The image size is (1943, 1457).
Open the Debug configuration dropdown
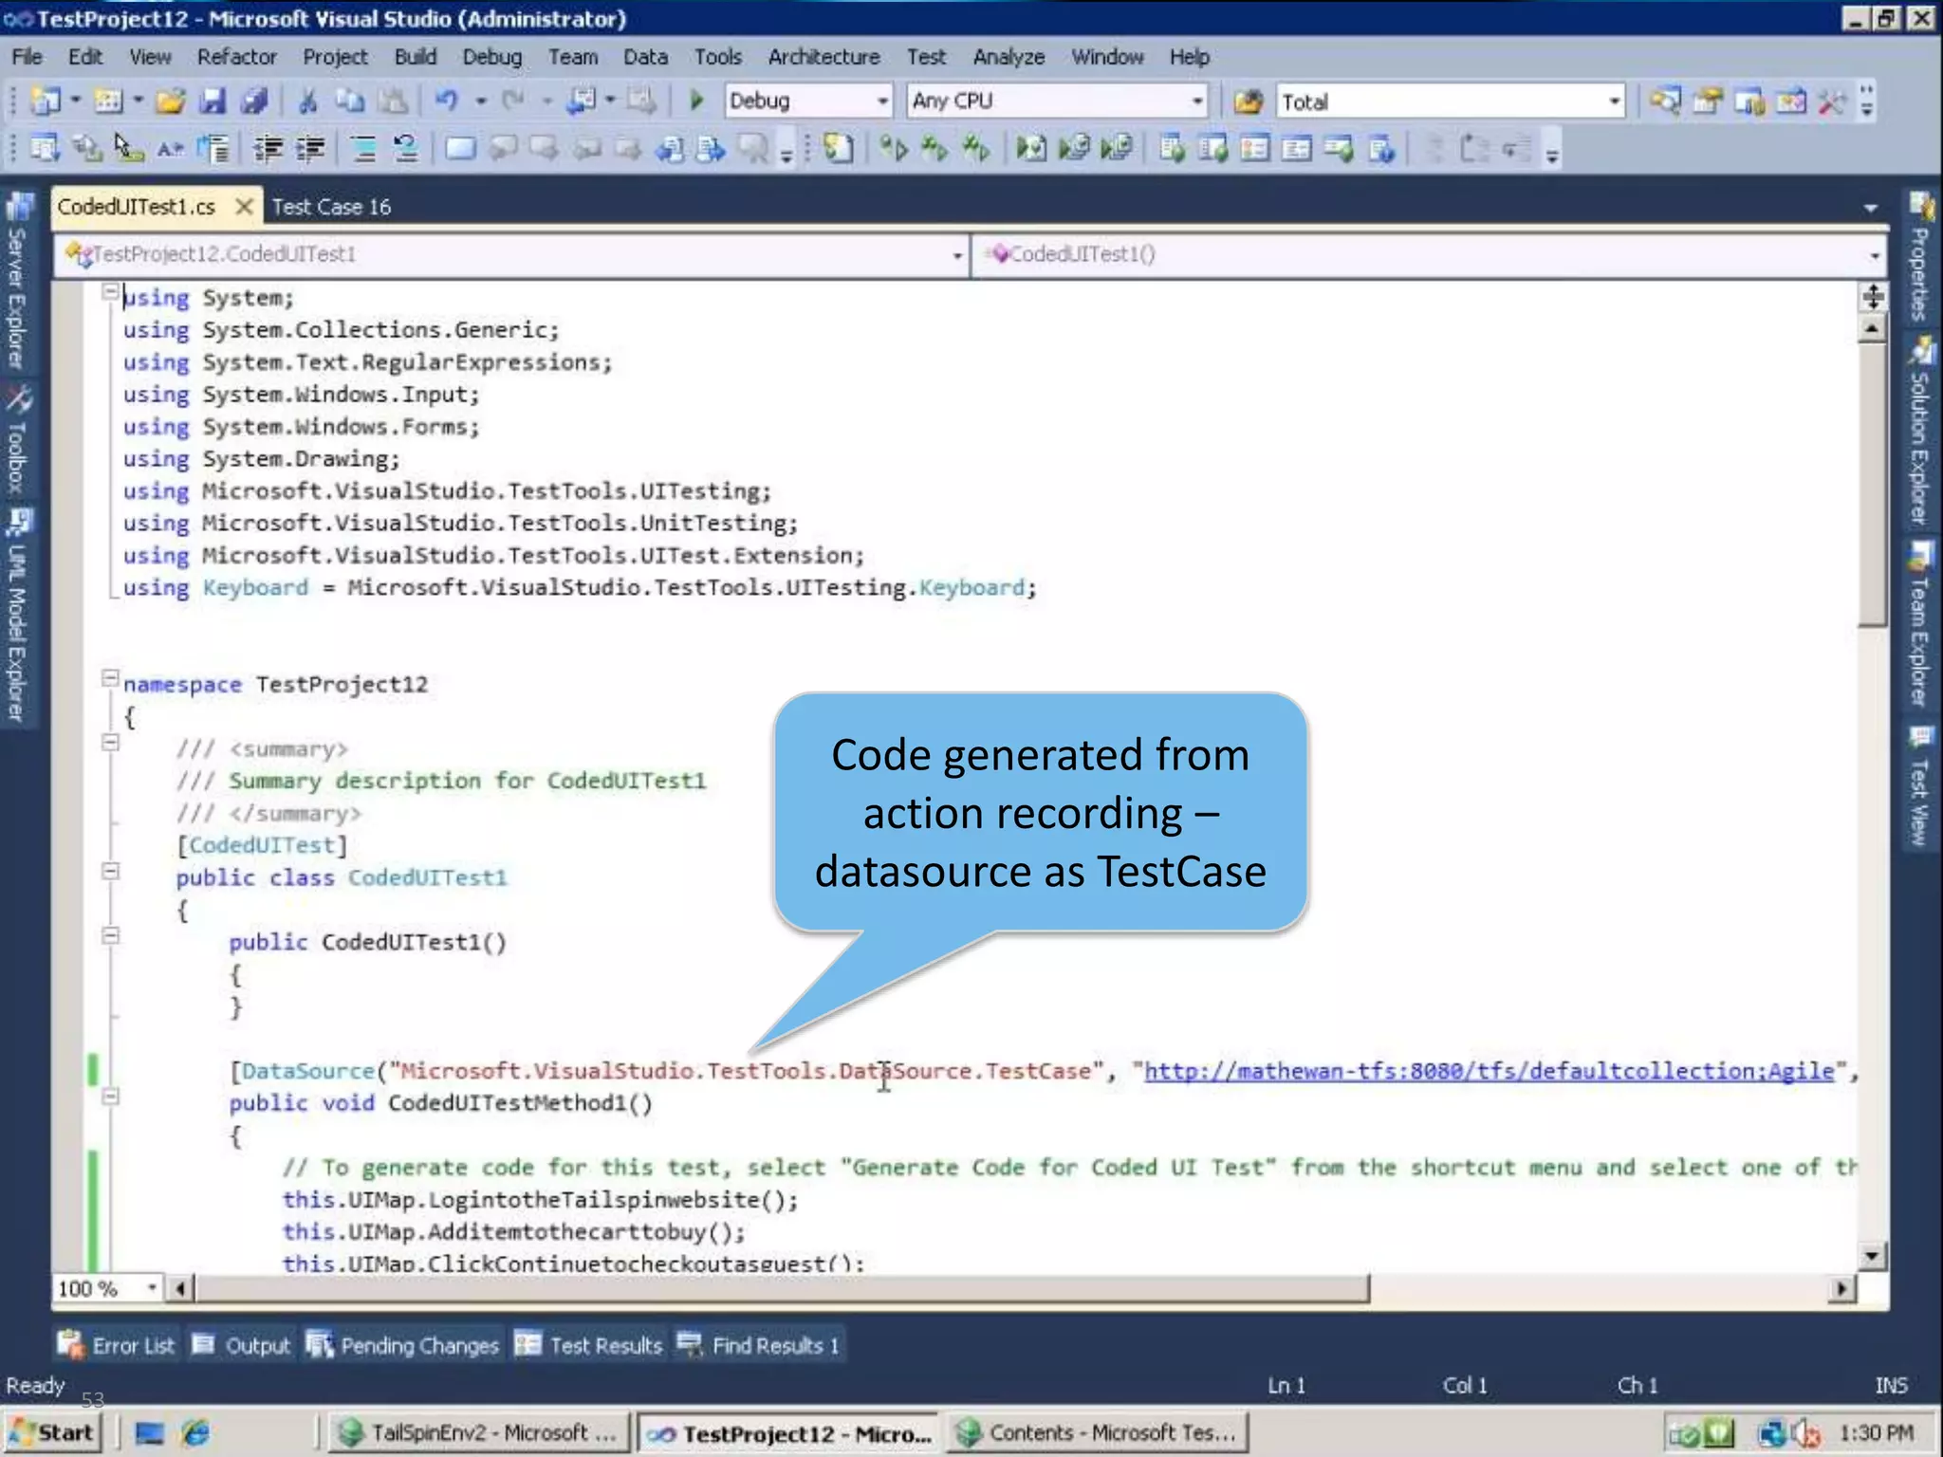point(881,101)
